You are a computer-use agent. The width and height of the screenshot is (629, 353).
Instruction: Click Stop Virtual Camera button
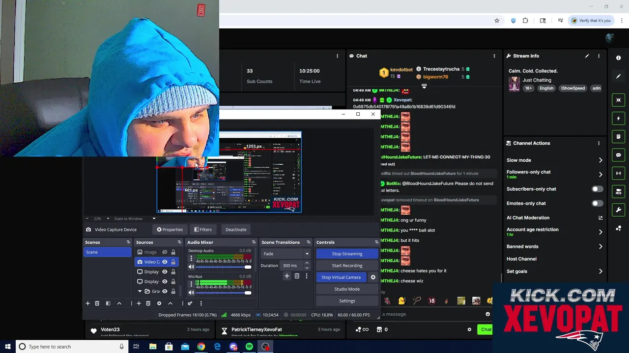341,277
